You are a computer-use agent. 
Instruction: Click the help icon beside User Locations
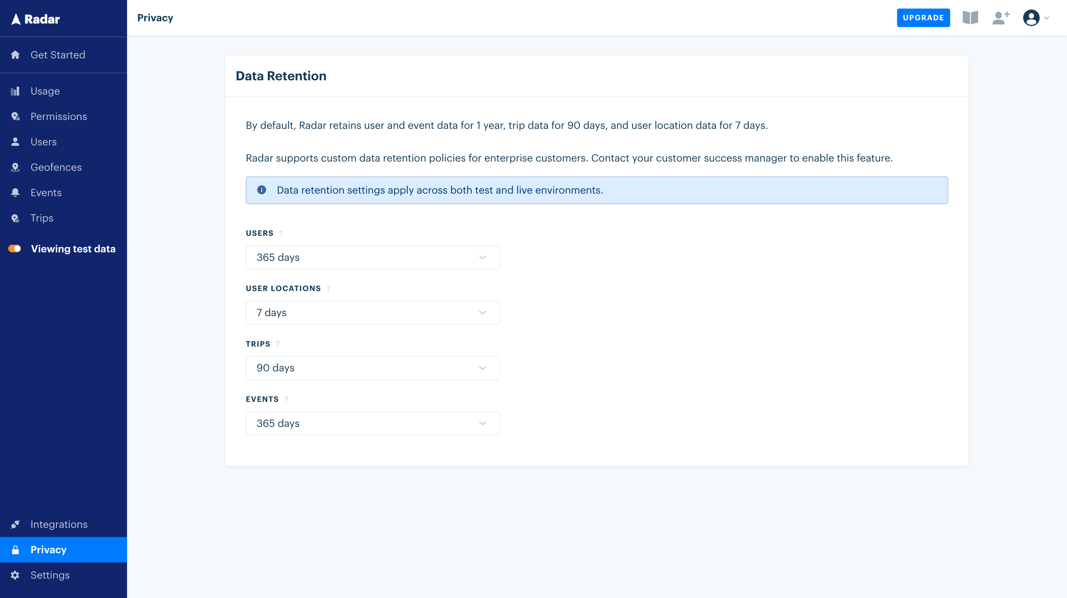328,289
